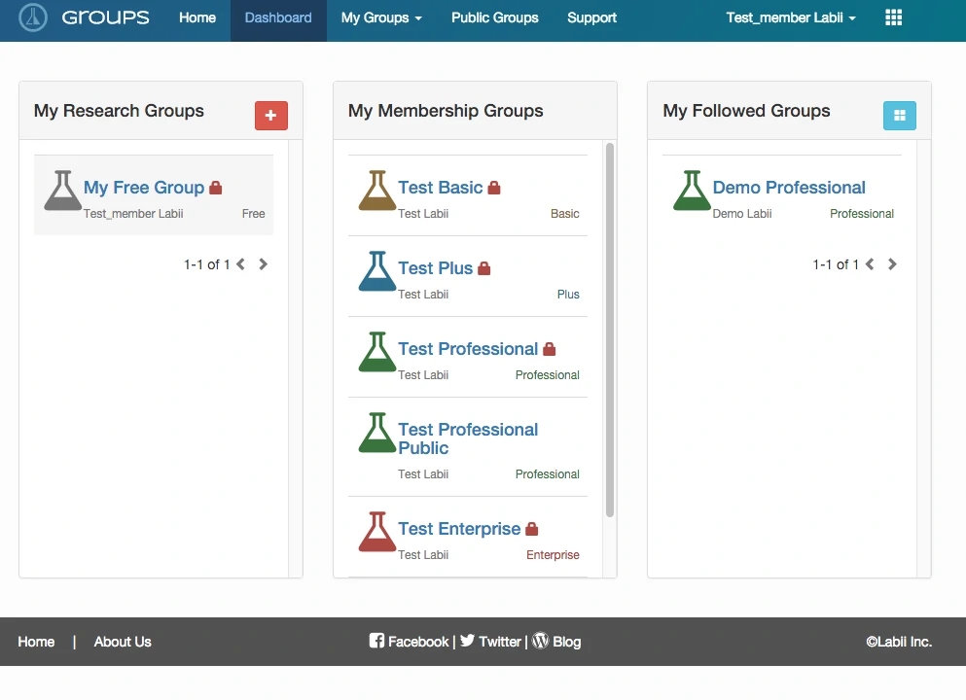This screenshot has height=700, width=966.
Task: Click the red plus add research group button
Action: point(270,115)
